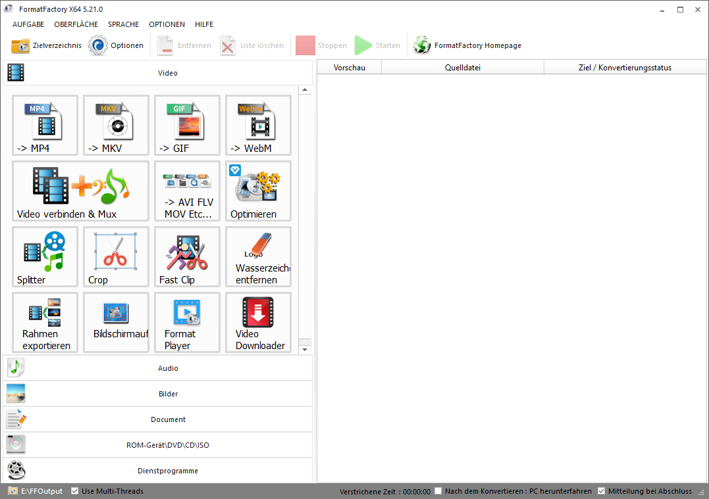Viewport: 709px width, 499px height.
Task: Expand the ROM-Gerät\DVD\CD\ISO category
Action: [158, 445]
